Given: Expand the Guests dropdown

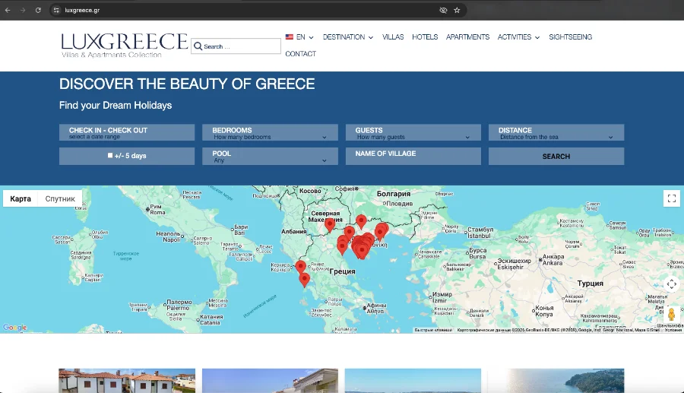Looking at the screenshot, I should tap(413, 133).
